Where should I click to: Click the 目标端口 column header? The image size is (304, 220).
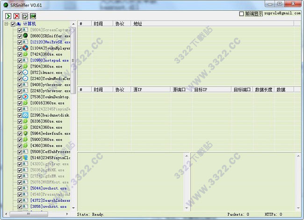coord(242,89)
